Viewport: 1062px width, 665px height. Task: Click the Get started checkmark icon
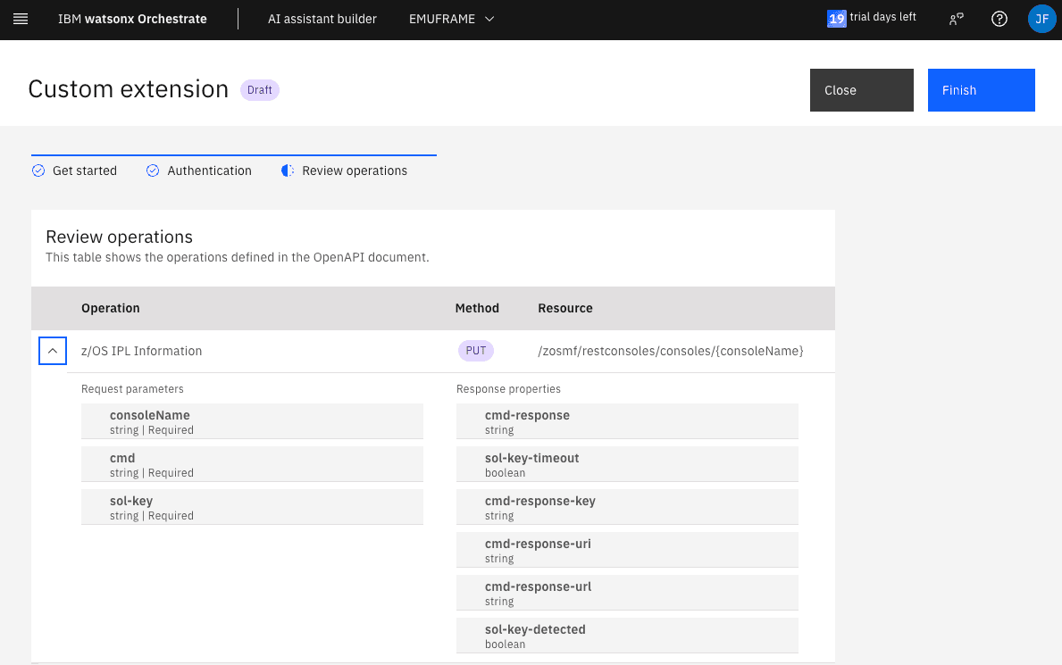click(38, 170)
